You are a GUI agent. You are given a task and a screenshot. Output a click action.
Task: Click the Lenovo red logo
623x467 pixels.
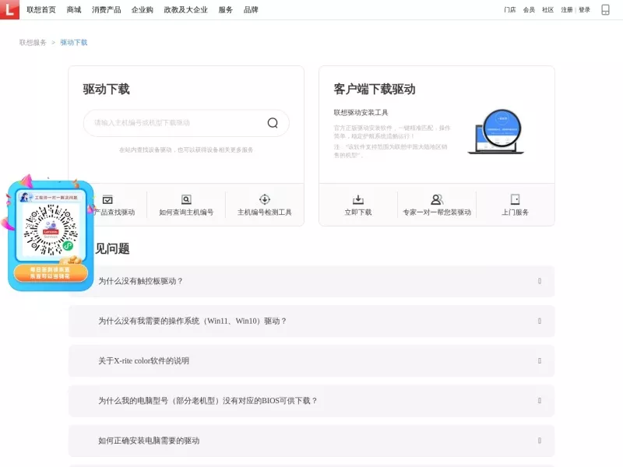[x=9, y=9]
